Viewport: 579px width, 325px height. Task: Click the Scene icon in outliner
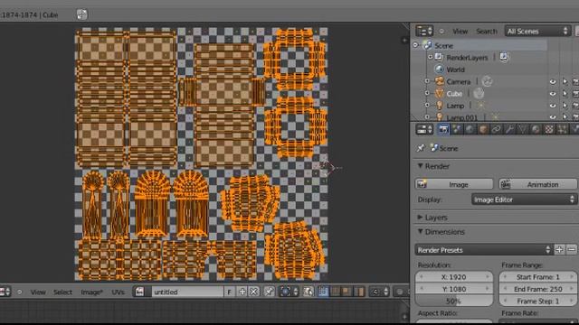point(428,45)
